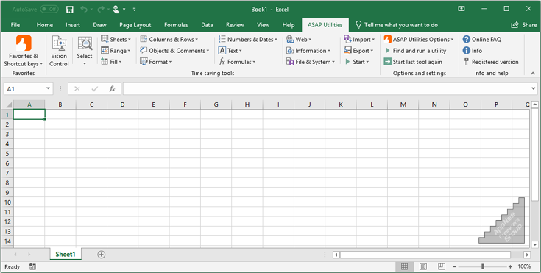541x273 pixels.
Task: Click Tell me what you want to do
Action: (x=397, y=25)
